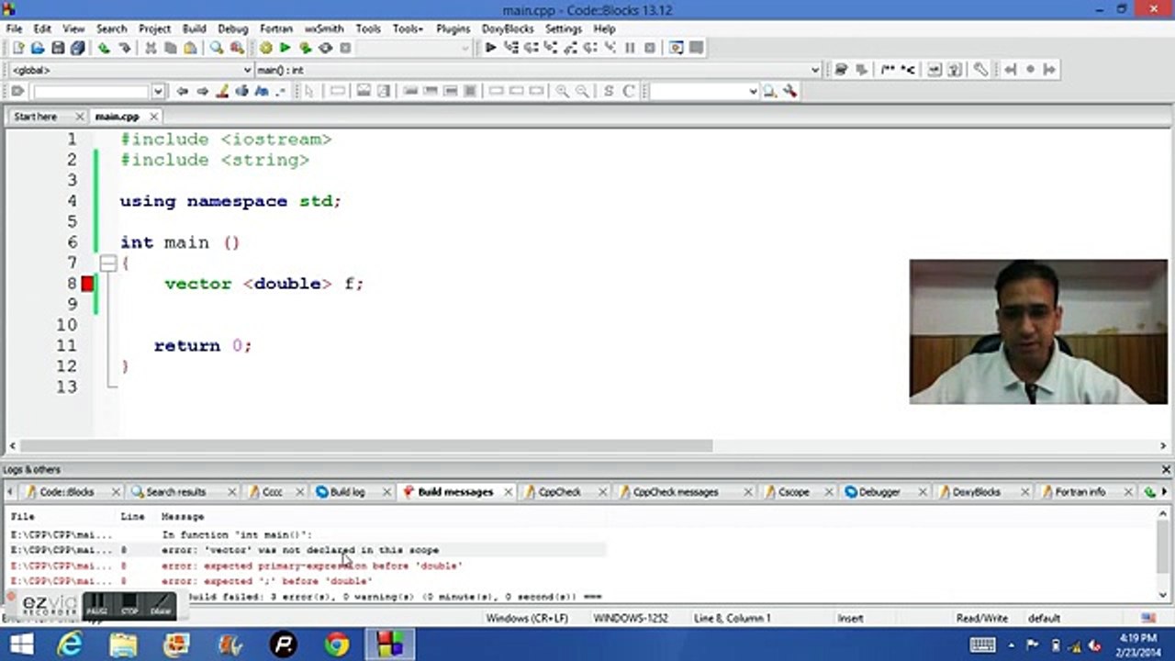Open Internet Explorer from taskbar
Image resolution: width=1175 pixels, height=661 pixels.
coord(70,645)
